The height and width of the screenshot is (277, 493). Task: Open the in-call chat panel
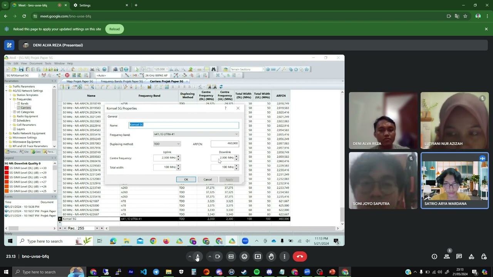pos(459,257)
